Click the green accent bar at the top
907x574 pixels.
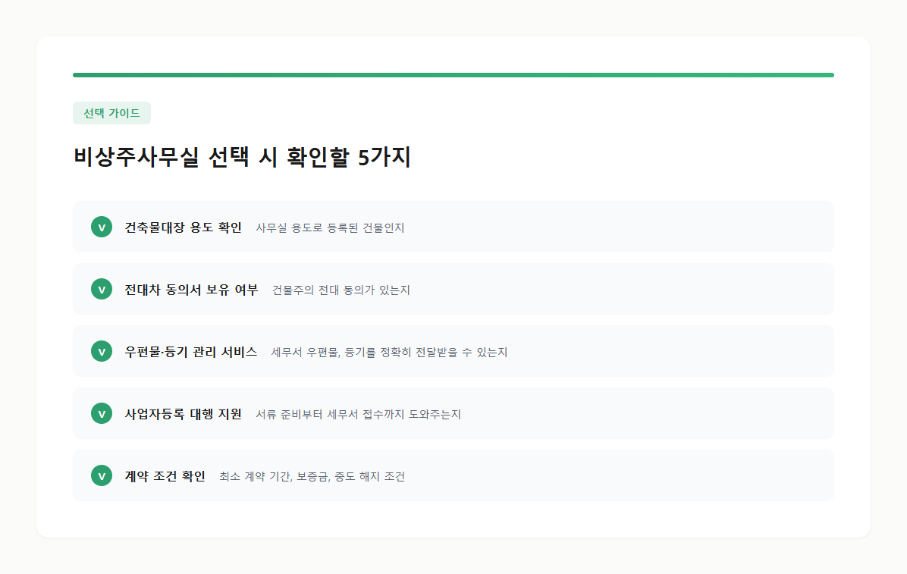tap(453, 74)
